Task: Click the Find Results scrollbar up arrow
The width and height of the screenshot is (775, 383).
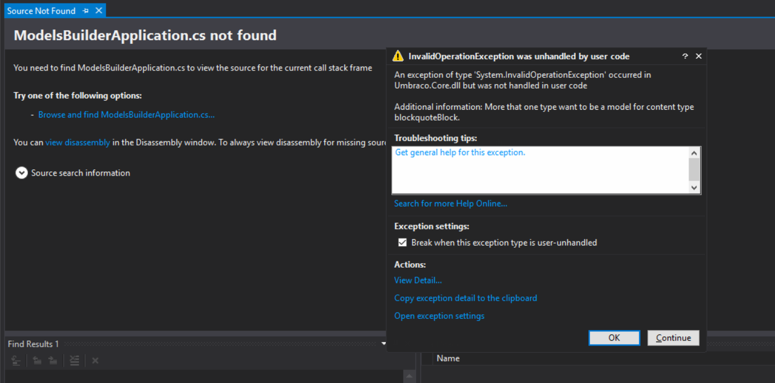Action: click(409, 377)
